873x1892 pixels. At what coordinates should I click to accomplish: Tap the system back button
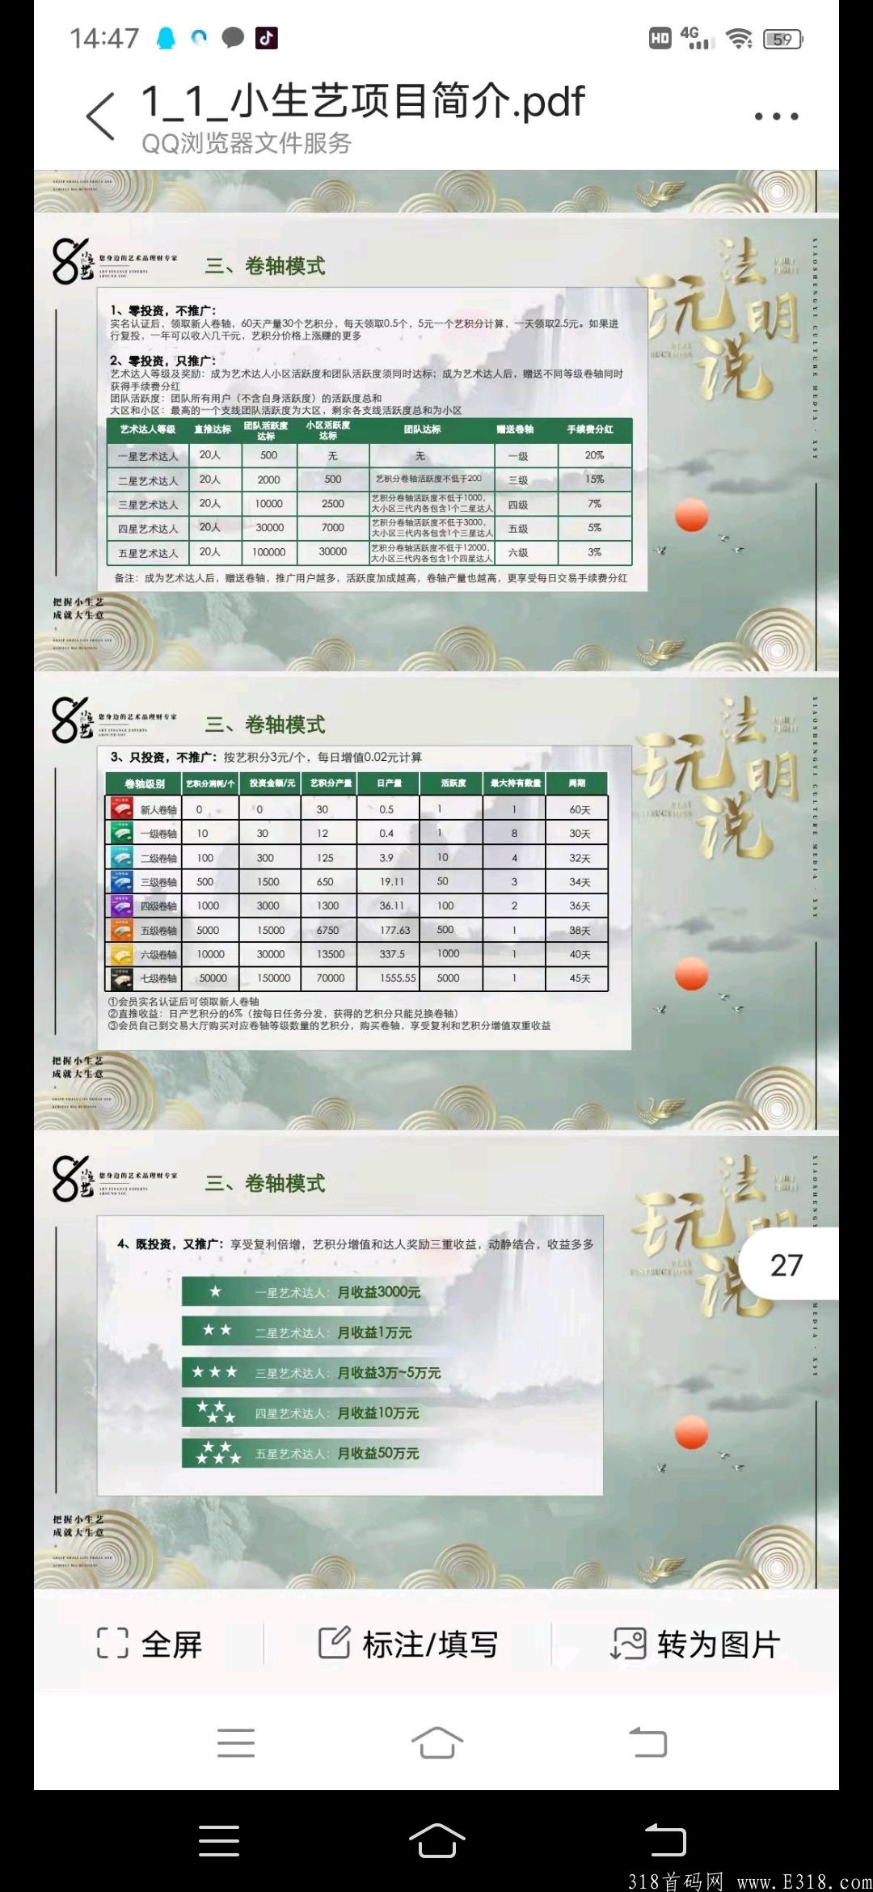665,1841
